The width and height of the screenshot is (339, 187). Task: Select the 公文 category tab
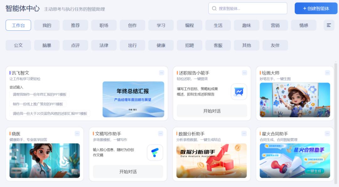[19, 45]
